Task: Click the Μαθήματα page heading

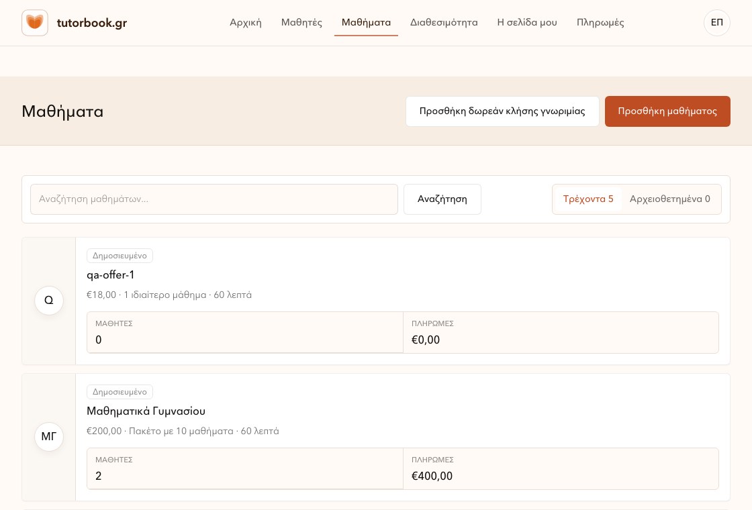Action: point(62,111)
